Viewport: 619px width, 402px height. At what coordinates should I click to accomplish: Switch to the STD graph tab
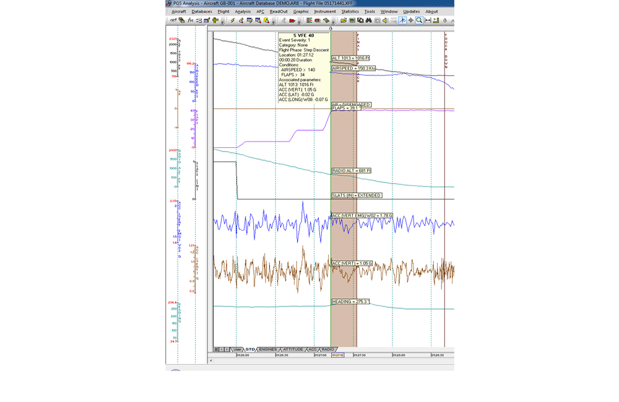(250, 349)
